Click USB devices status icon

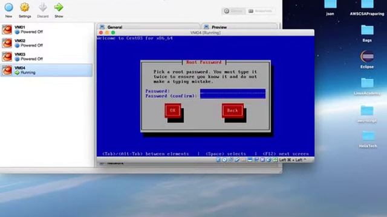[x=237, y=160]
